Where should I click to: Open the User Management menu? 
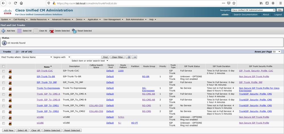(113, 19)
